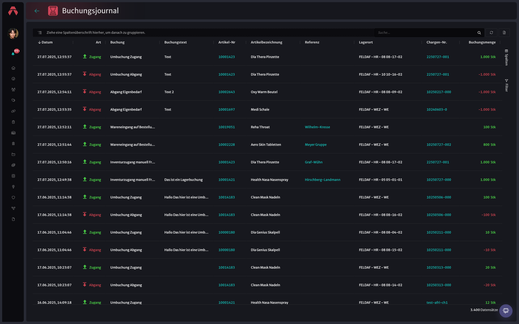Image resolution: width=519 pixels, height=324 pixels.
Task: Refresh the journal table
Action: (491, 33)
